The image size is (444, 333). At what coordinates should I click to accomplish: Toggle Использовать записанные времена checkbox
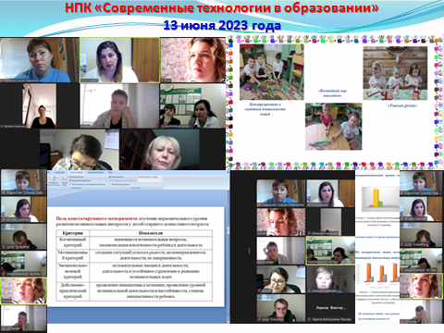[70, 184]
